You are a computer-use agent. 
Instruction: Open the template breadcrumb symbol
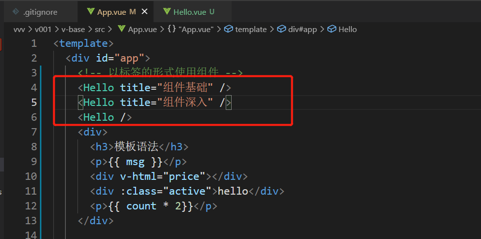(x=251, y=30)
